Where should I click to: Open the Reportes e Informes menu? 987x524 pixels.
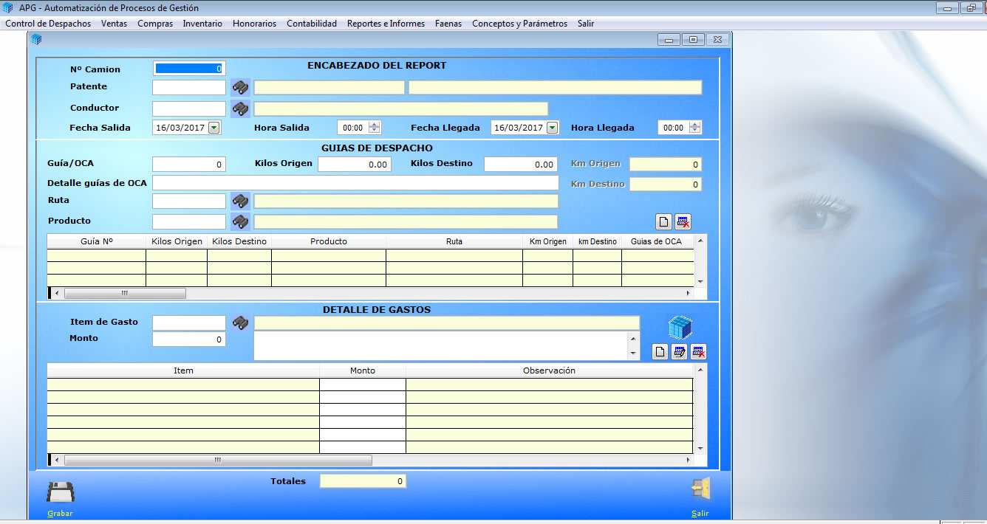click(x=386, y=24)
